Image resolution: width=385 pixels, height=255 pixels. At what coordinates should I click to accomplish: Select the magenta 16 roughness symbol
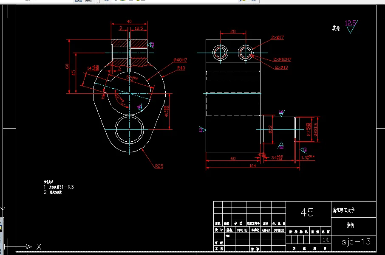(281, 113)
